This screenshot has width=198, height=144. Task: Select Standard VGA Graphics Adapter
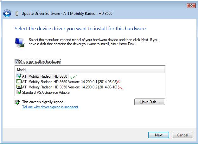pyautogui.click(x=46, y=93)
